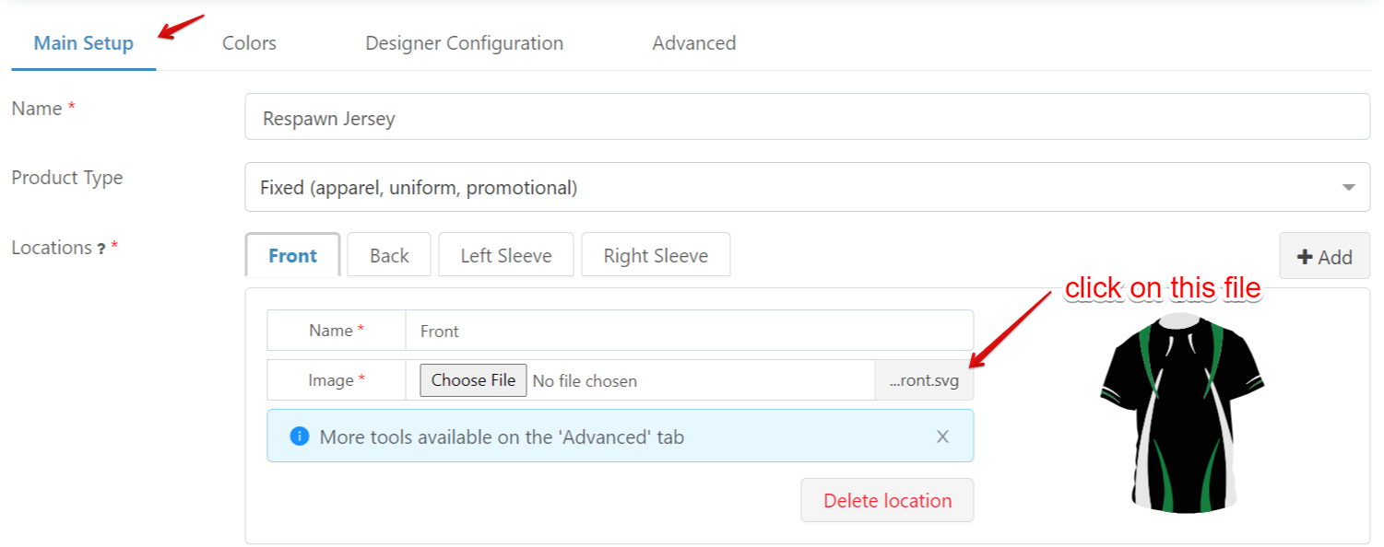Screen dimensions: 1384x547
Task: Click the Delete location button
Action: pyautogui.click(x=887, y=501)
